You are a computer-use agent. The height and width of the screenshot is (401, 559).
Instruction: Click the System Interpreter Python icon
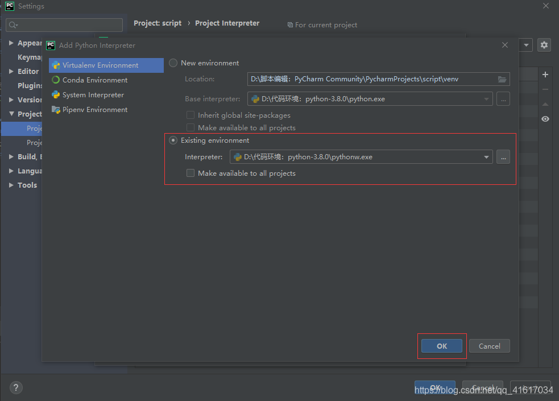(x=56, y=95)
